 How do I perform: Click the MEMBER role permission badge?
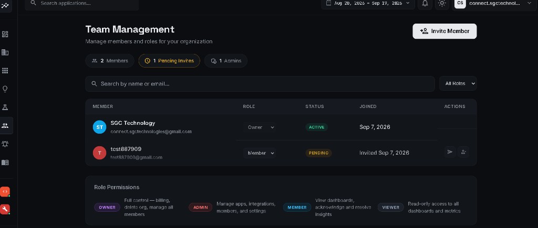click(x=297, y=207)
